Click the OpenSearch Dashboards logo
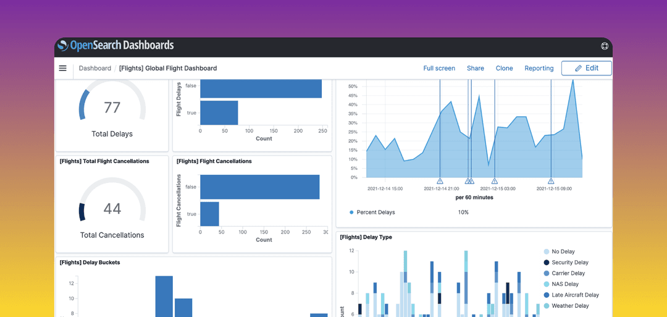This screenshot has width=667, height=317. (x=115, y=46)
